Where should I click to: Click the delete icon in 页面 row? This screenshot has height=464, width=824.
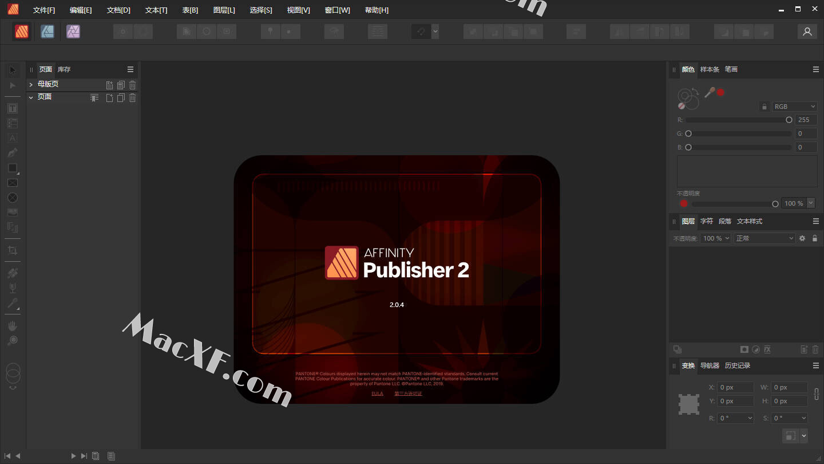[x=133, y=98]
